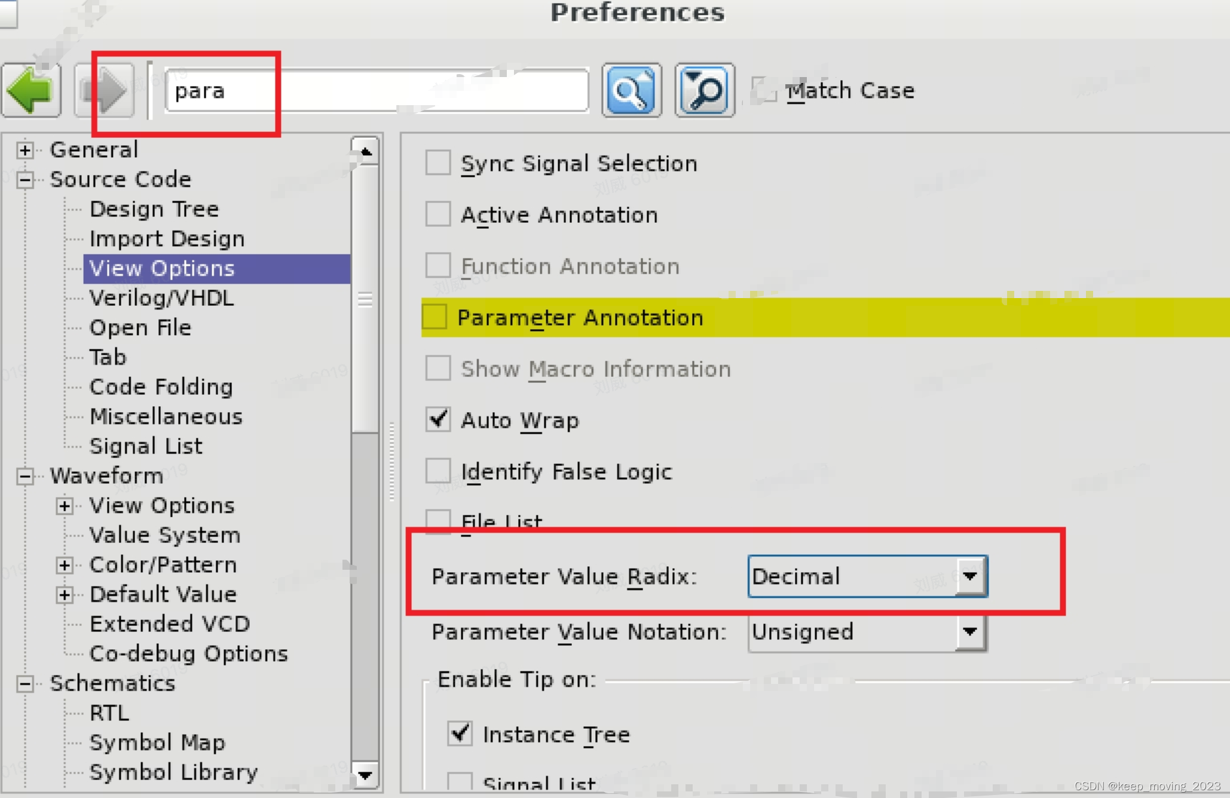The image size is (1230, 798).
Task: Click the sidebar scroll-up arrow
Action: pyautogui.click(x=365, y=151)
